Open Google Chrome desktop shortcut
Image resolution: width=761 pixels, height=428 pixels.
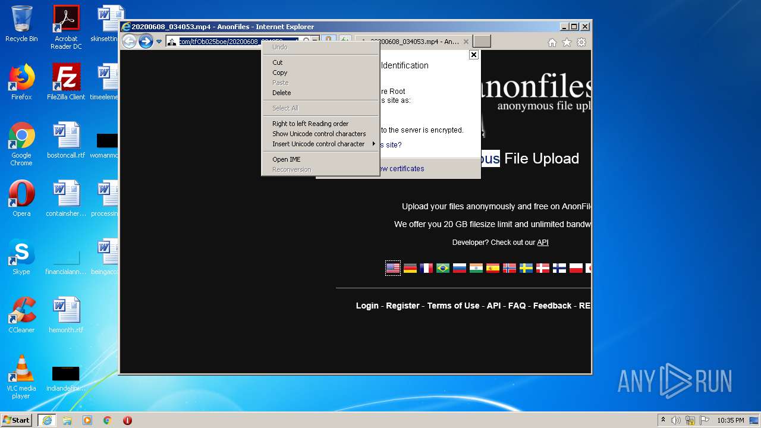tap(21, 144)
